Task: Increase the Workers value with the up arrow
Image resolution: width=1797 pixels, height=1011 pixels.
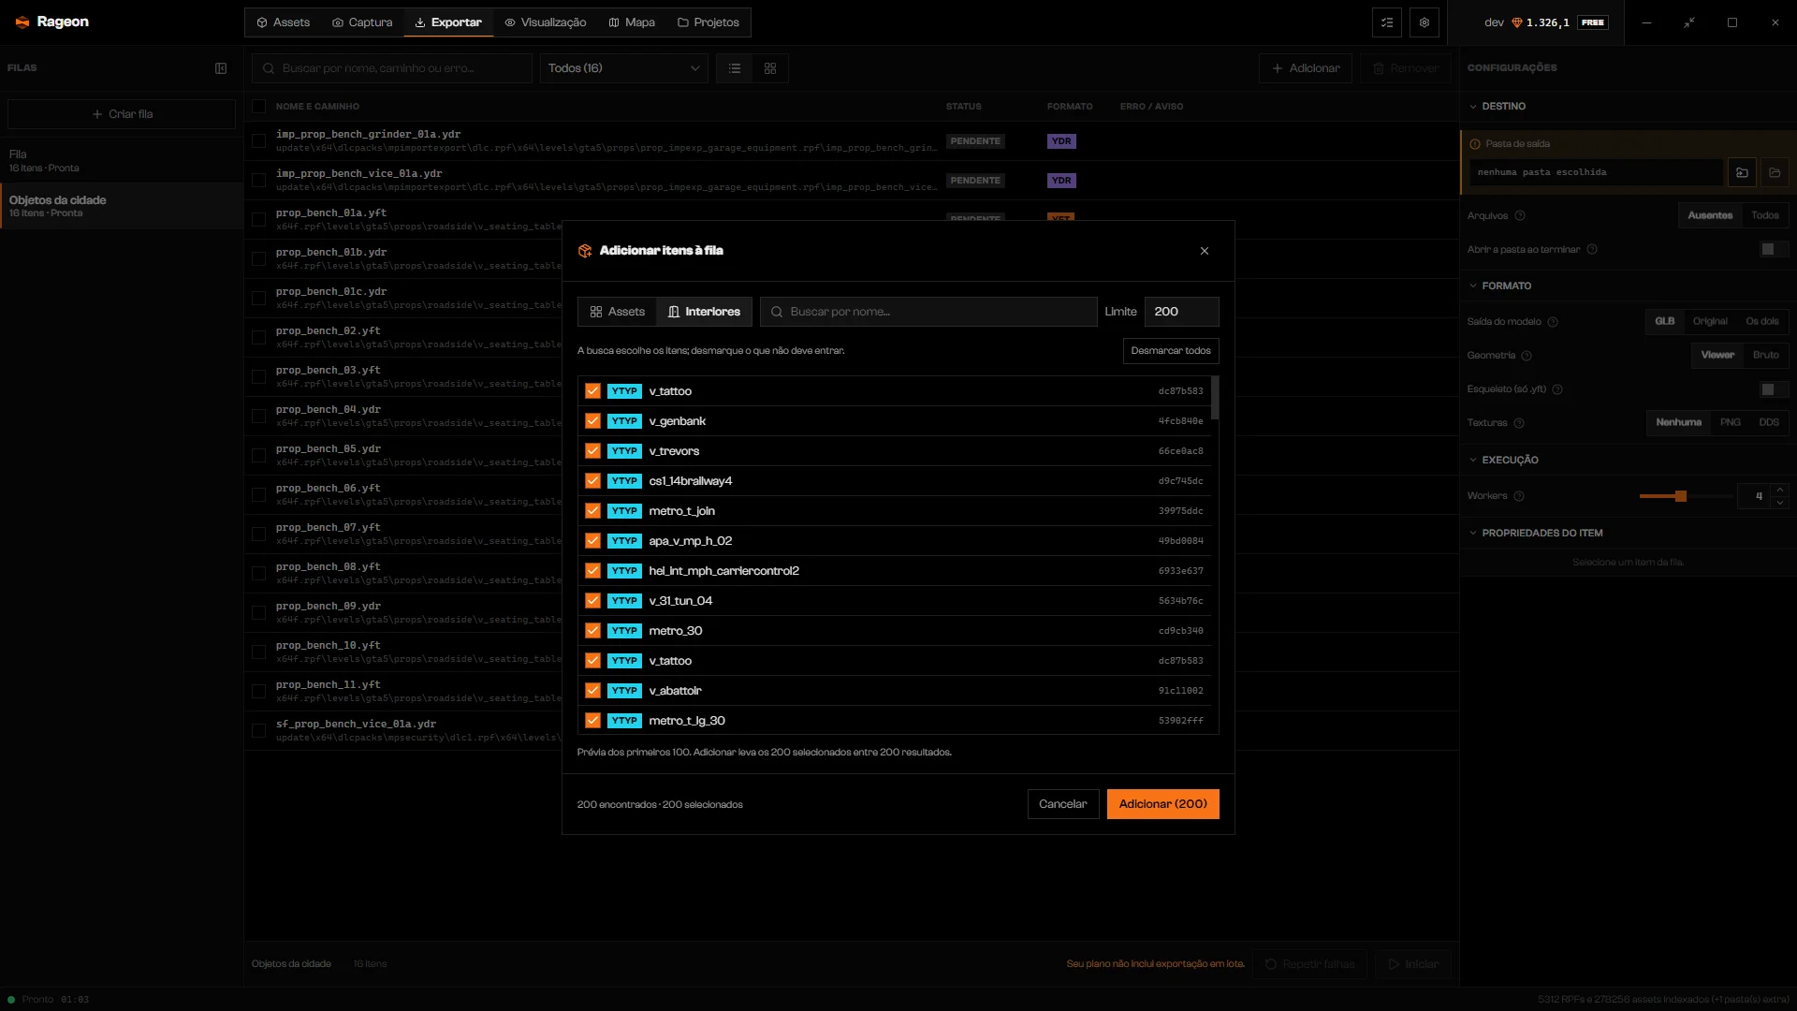Action: pos(1780,490)
